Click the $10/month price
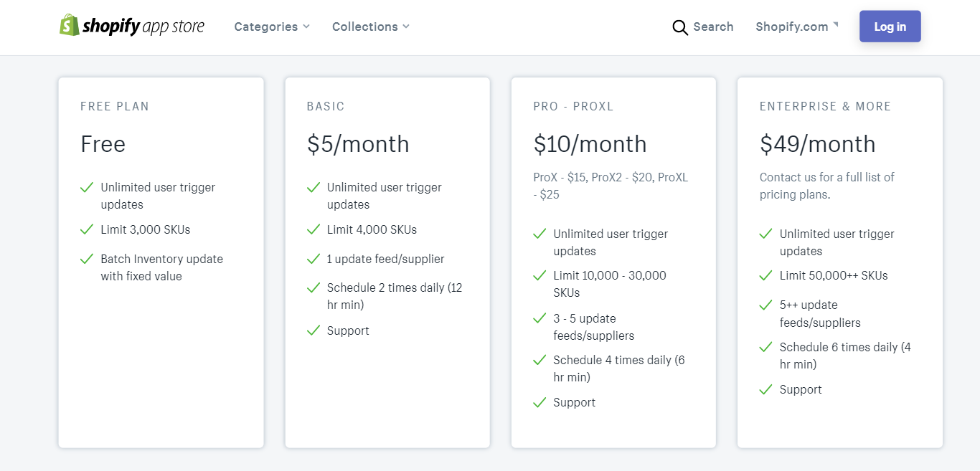 point(590,144)
